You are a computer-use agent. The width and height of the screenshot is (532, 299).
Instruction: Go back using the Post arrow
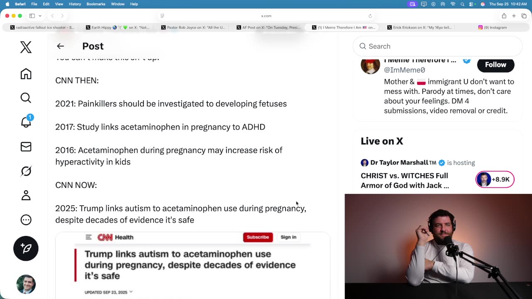(x=60, y=46)
